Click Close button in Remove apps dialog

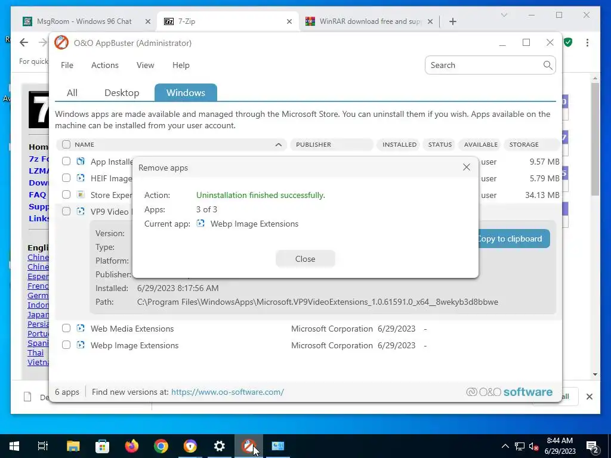tap(305, 259)
